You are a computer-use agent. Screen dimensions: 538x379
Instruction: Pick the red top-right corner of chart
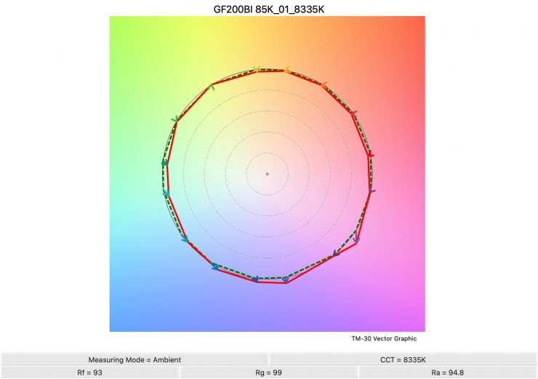(x=419, y=22)
